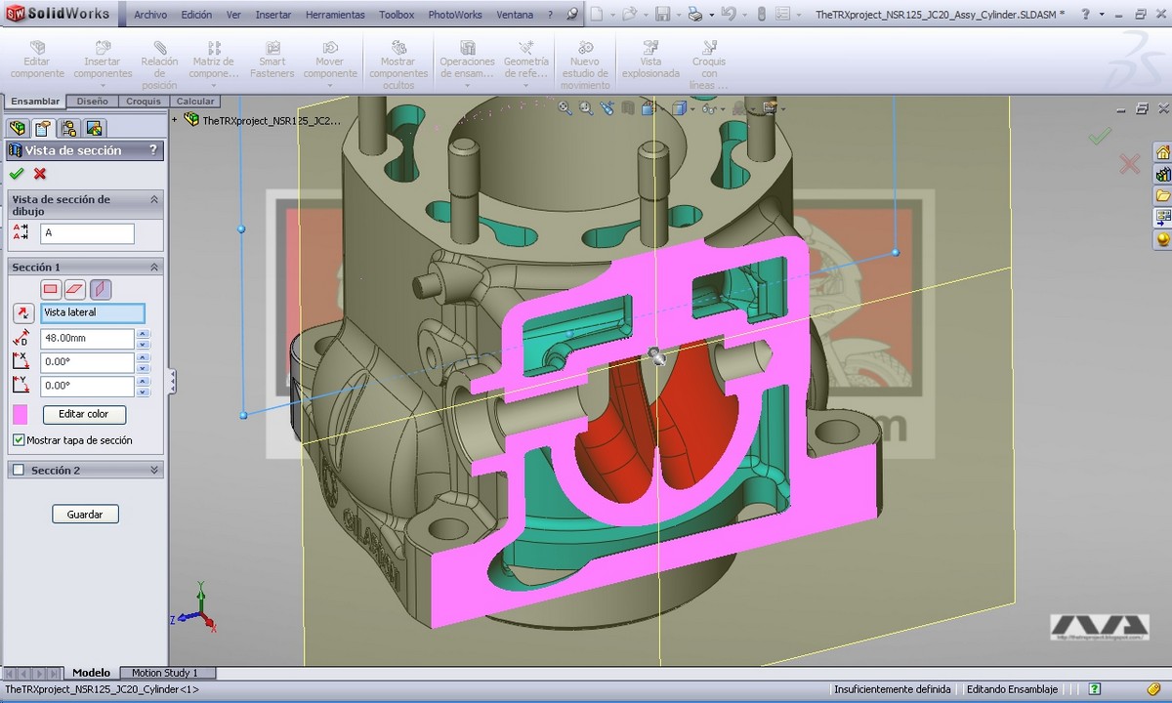
Task: Click the pink section color swatch
Action: (20, 414)
